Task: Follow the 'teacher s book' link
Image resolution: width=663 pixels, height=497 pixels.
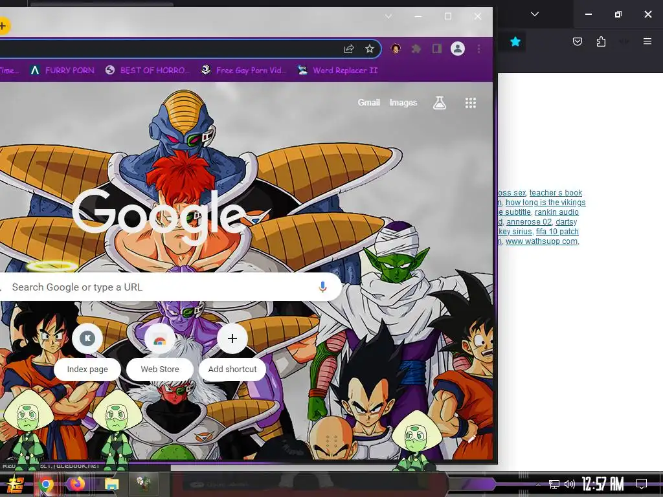Action: (x=556, y=193)
